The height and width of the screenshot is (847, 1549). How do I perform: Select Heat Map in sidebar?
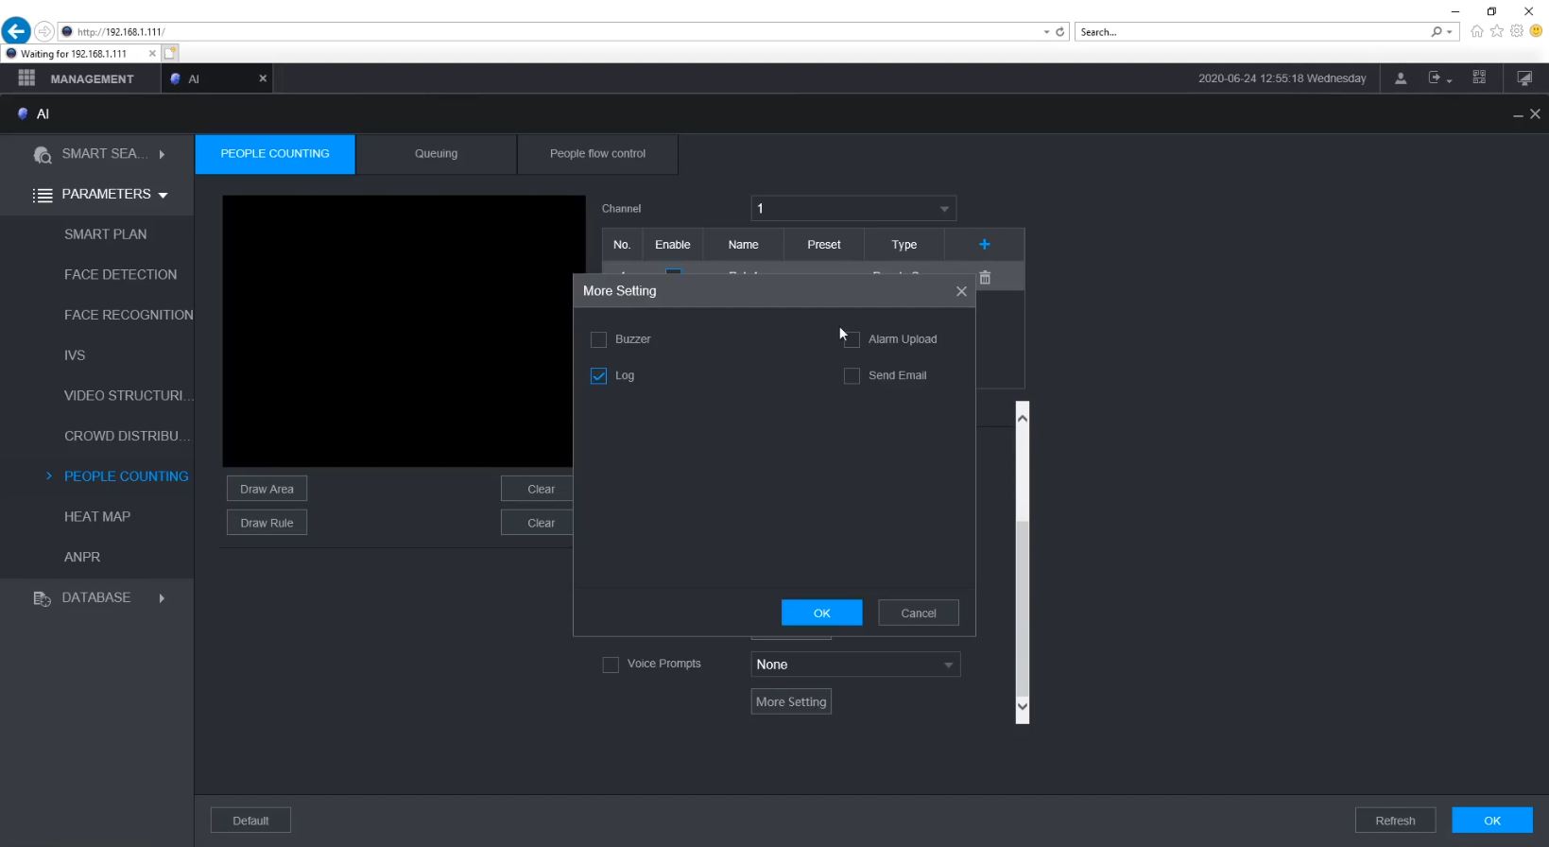97,517
